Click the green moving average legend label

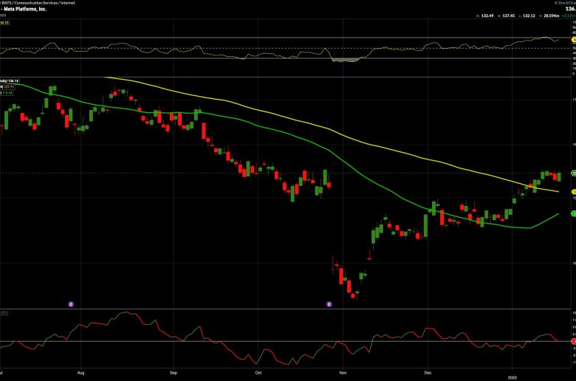click(x=7, y=93)
